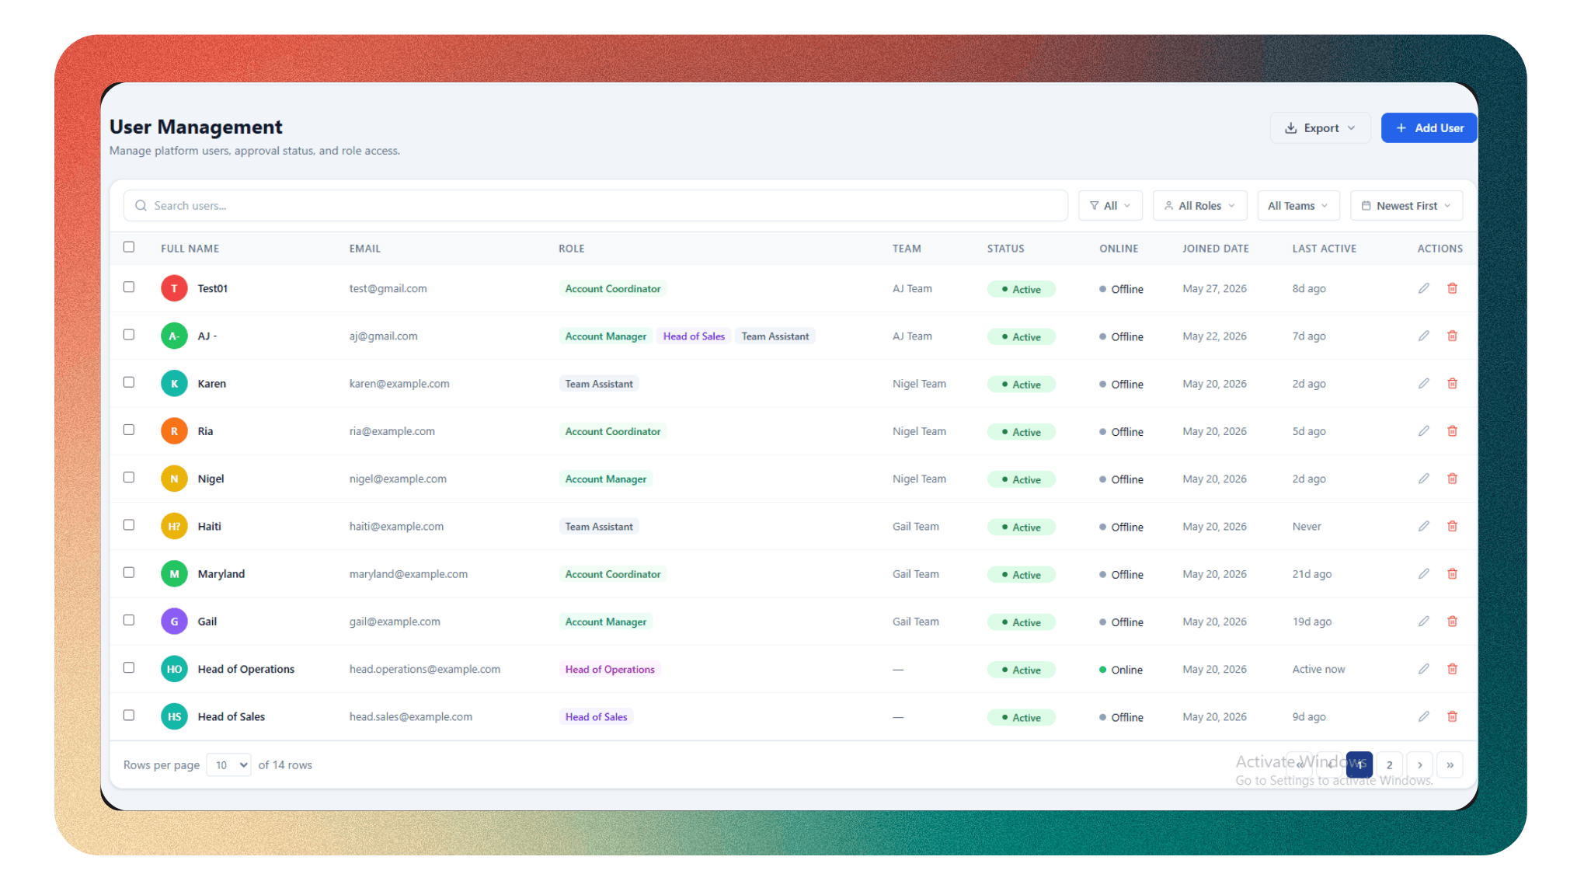This screenshot has height=895, width=1591.
Task: Click the Head of Operations role tag
Action: click(610, 669)
